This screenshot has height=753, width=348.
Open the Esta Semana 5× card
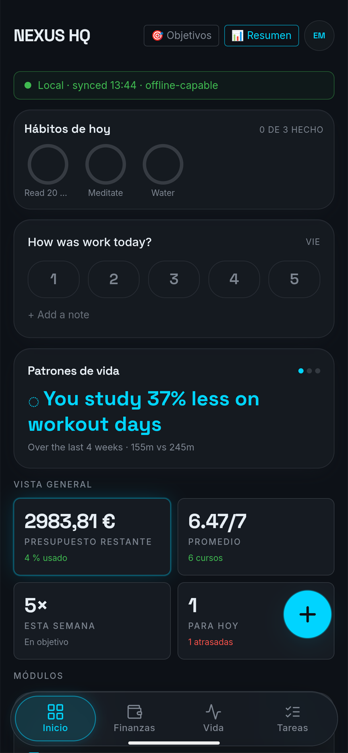(92, 621)
